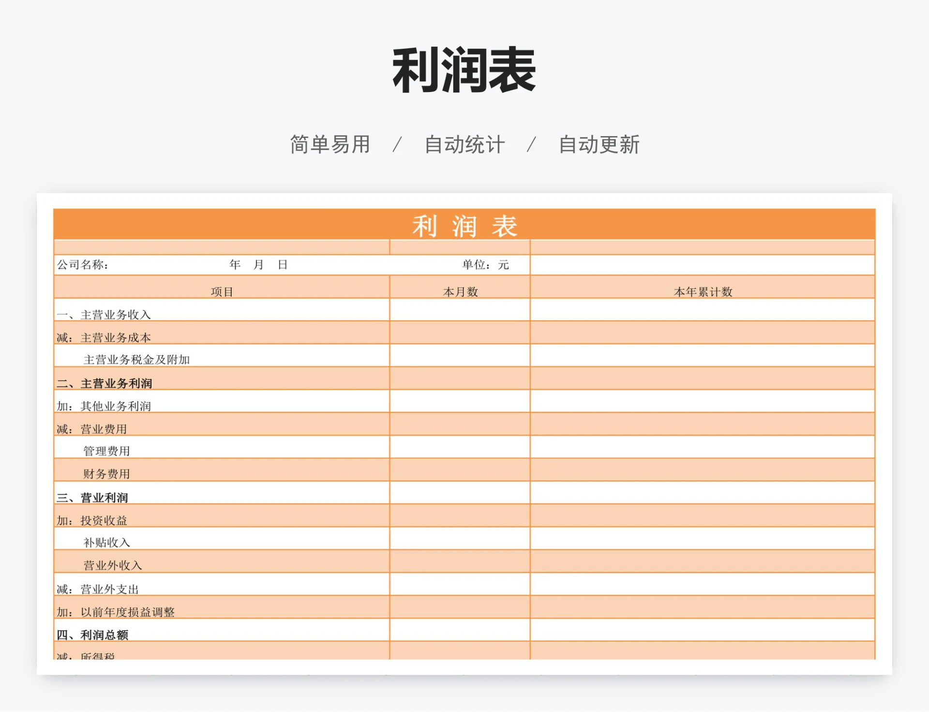Select the 减：营业费用 row

coord(92,427)
